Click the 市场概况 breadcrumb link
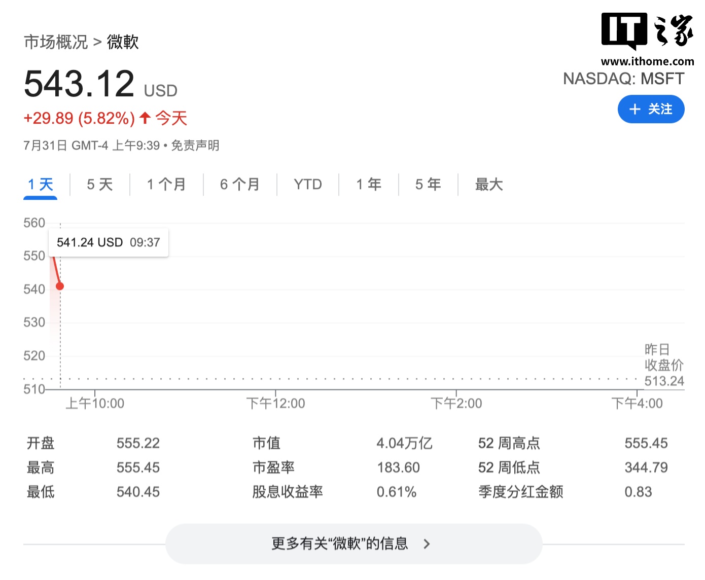This screenshot has width=705, height=580. (x=56, y=42)
